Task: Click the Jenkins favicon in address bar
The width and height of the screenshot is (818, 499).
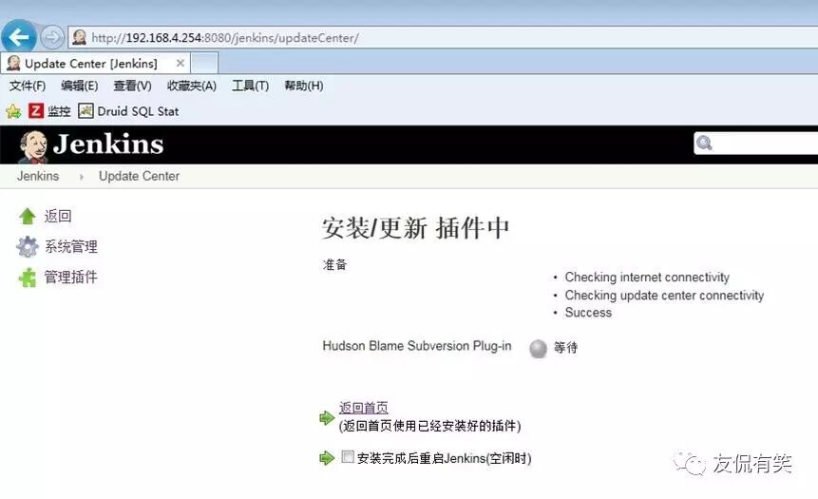Action: [x=80, y=38]
